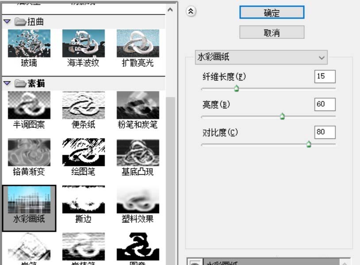
Task: Apply the 半调图案 sketch filter
Action: tap(29, 105)
